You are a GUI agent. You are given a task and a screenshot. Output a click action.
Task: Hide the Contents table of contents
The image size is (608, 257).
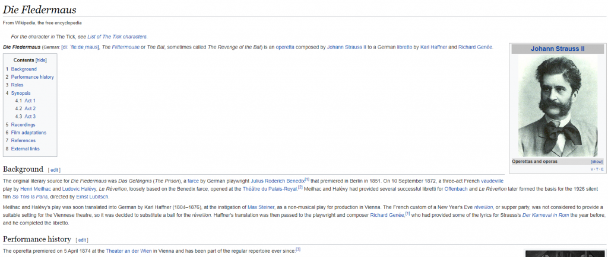pos(41,60)
